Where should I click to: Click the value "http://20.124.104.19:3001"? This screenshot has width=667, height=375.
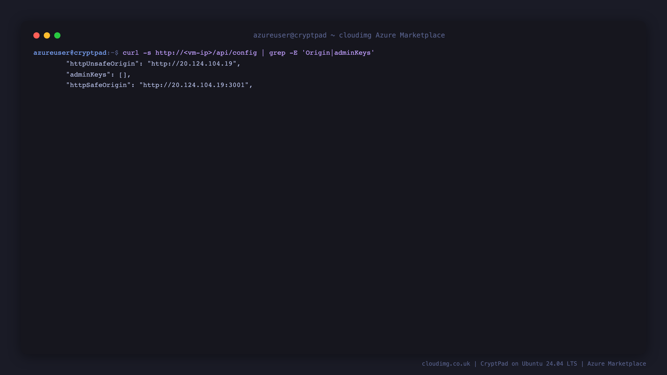[x=194, y=85]
